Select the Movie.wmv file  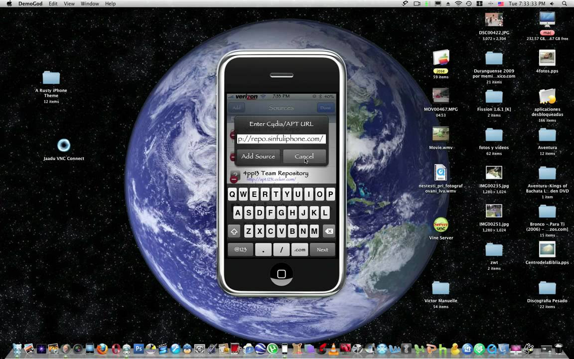pyautogui.click(x=441, y=134)
